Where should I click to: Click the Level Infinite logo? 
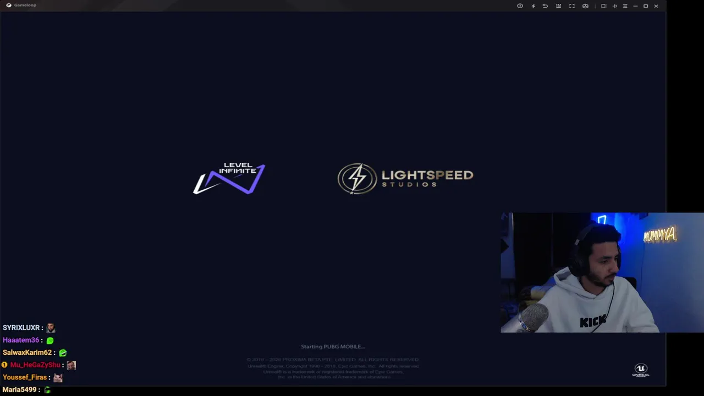(x=229, y=178)
